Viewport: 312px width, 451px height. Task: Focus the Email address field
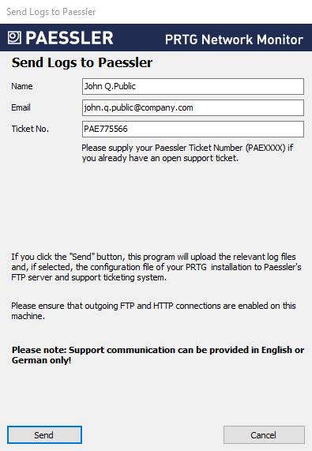(193, 107)
